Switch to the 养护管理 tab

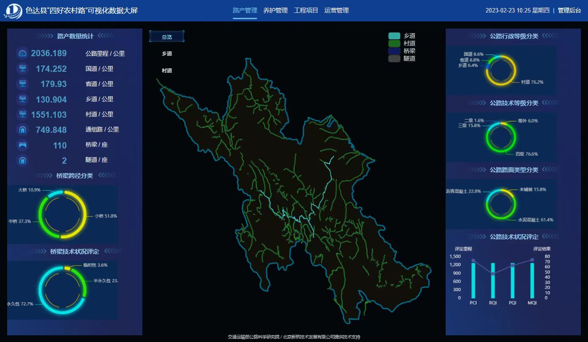tap(275, 10)
